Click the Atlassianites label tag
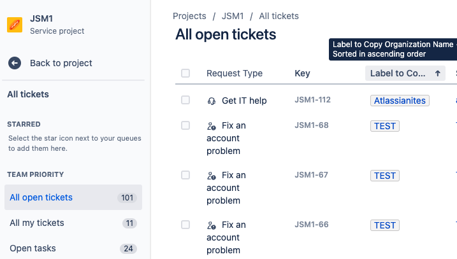457x259 pixels. click(x=400, y=101)
